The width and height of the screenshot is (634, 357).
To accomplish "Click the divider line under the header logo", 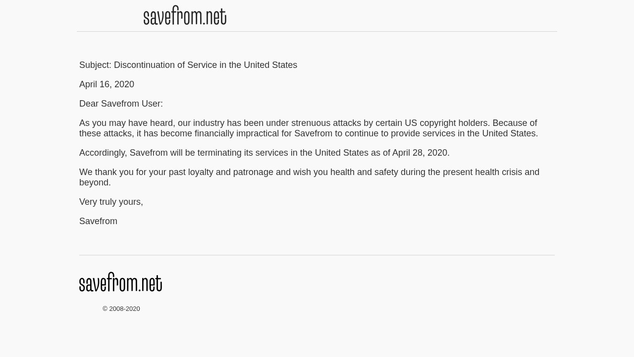I will pos(317,32).
